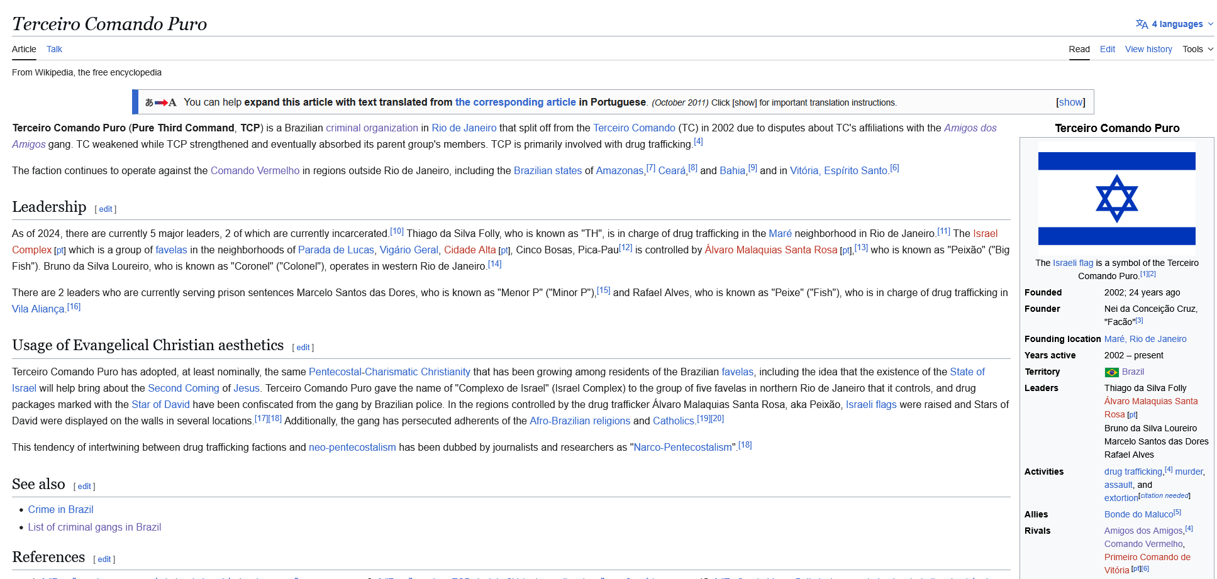
Task: Open the Vigário Geral link
Action: pos(409,250)
